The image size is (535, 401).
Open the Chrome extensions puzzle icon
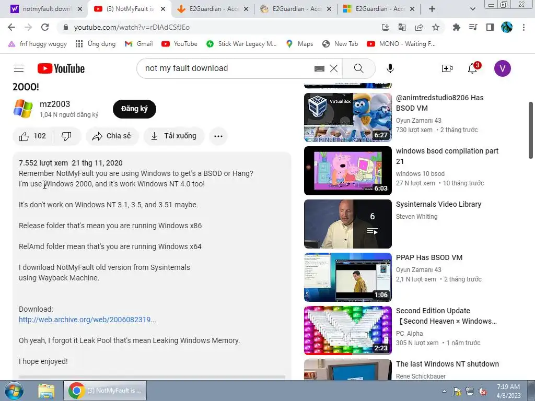click(456, 27)
